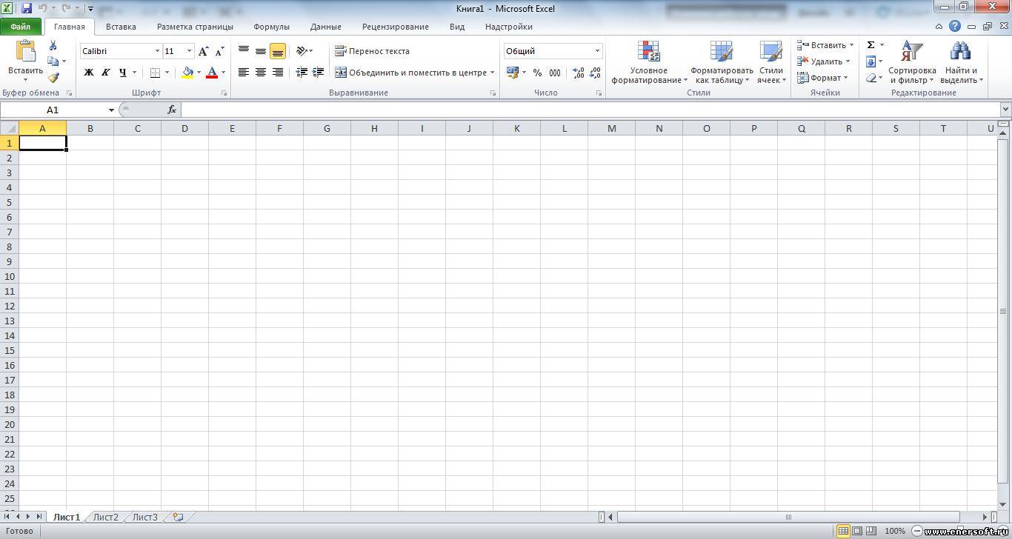Select row 10 header
This screenshot has height=539, width=1012.
click(10, 276)
